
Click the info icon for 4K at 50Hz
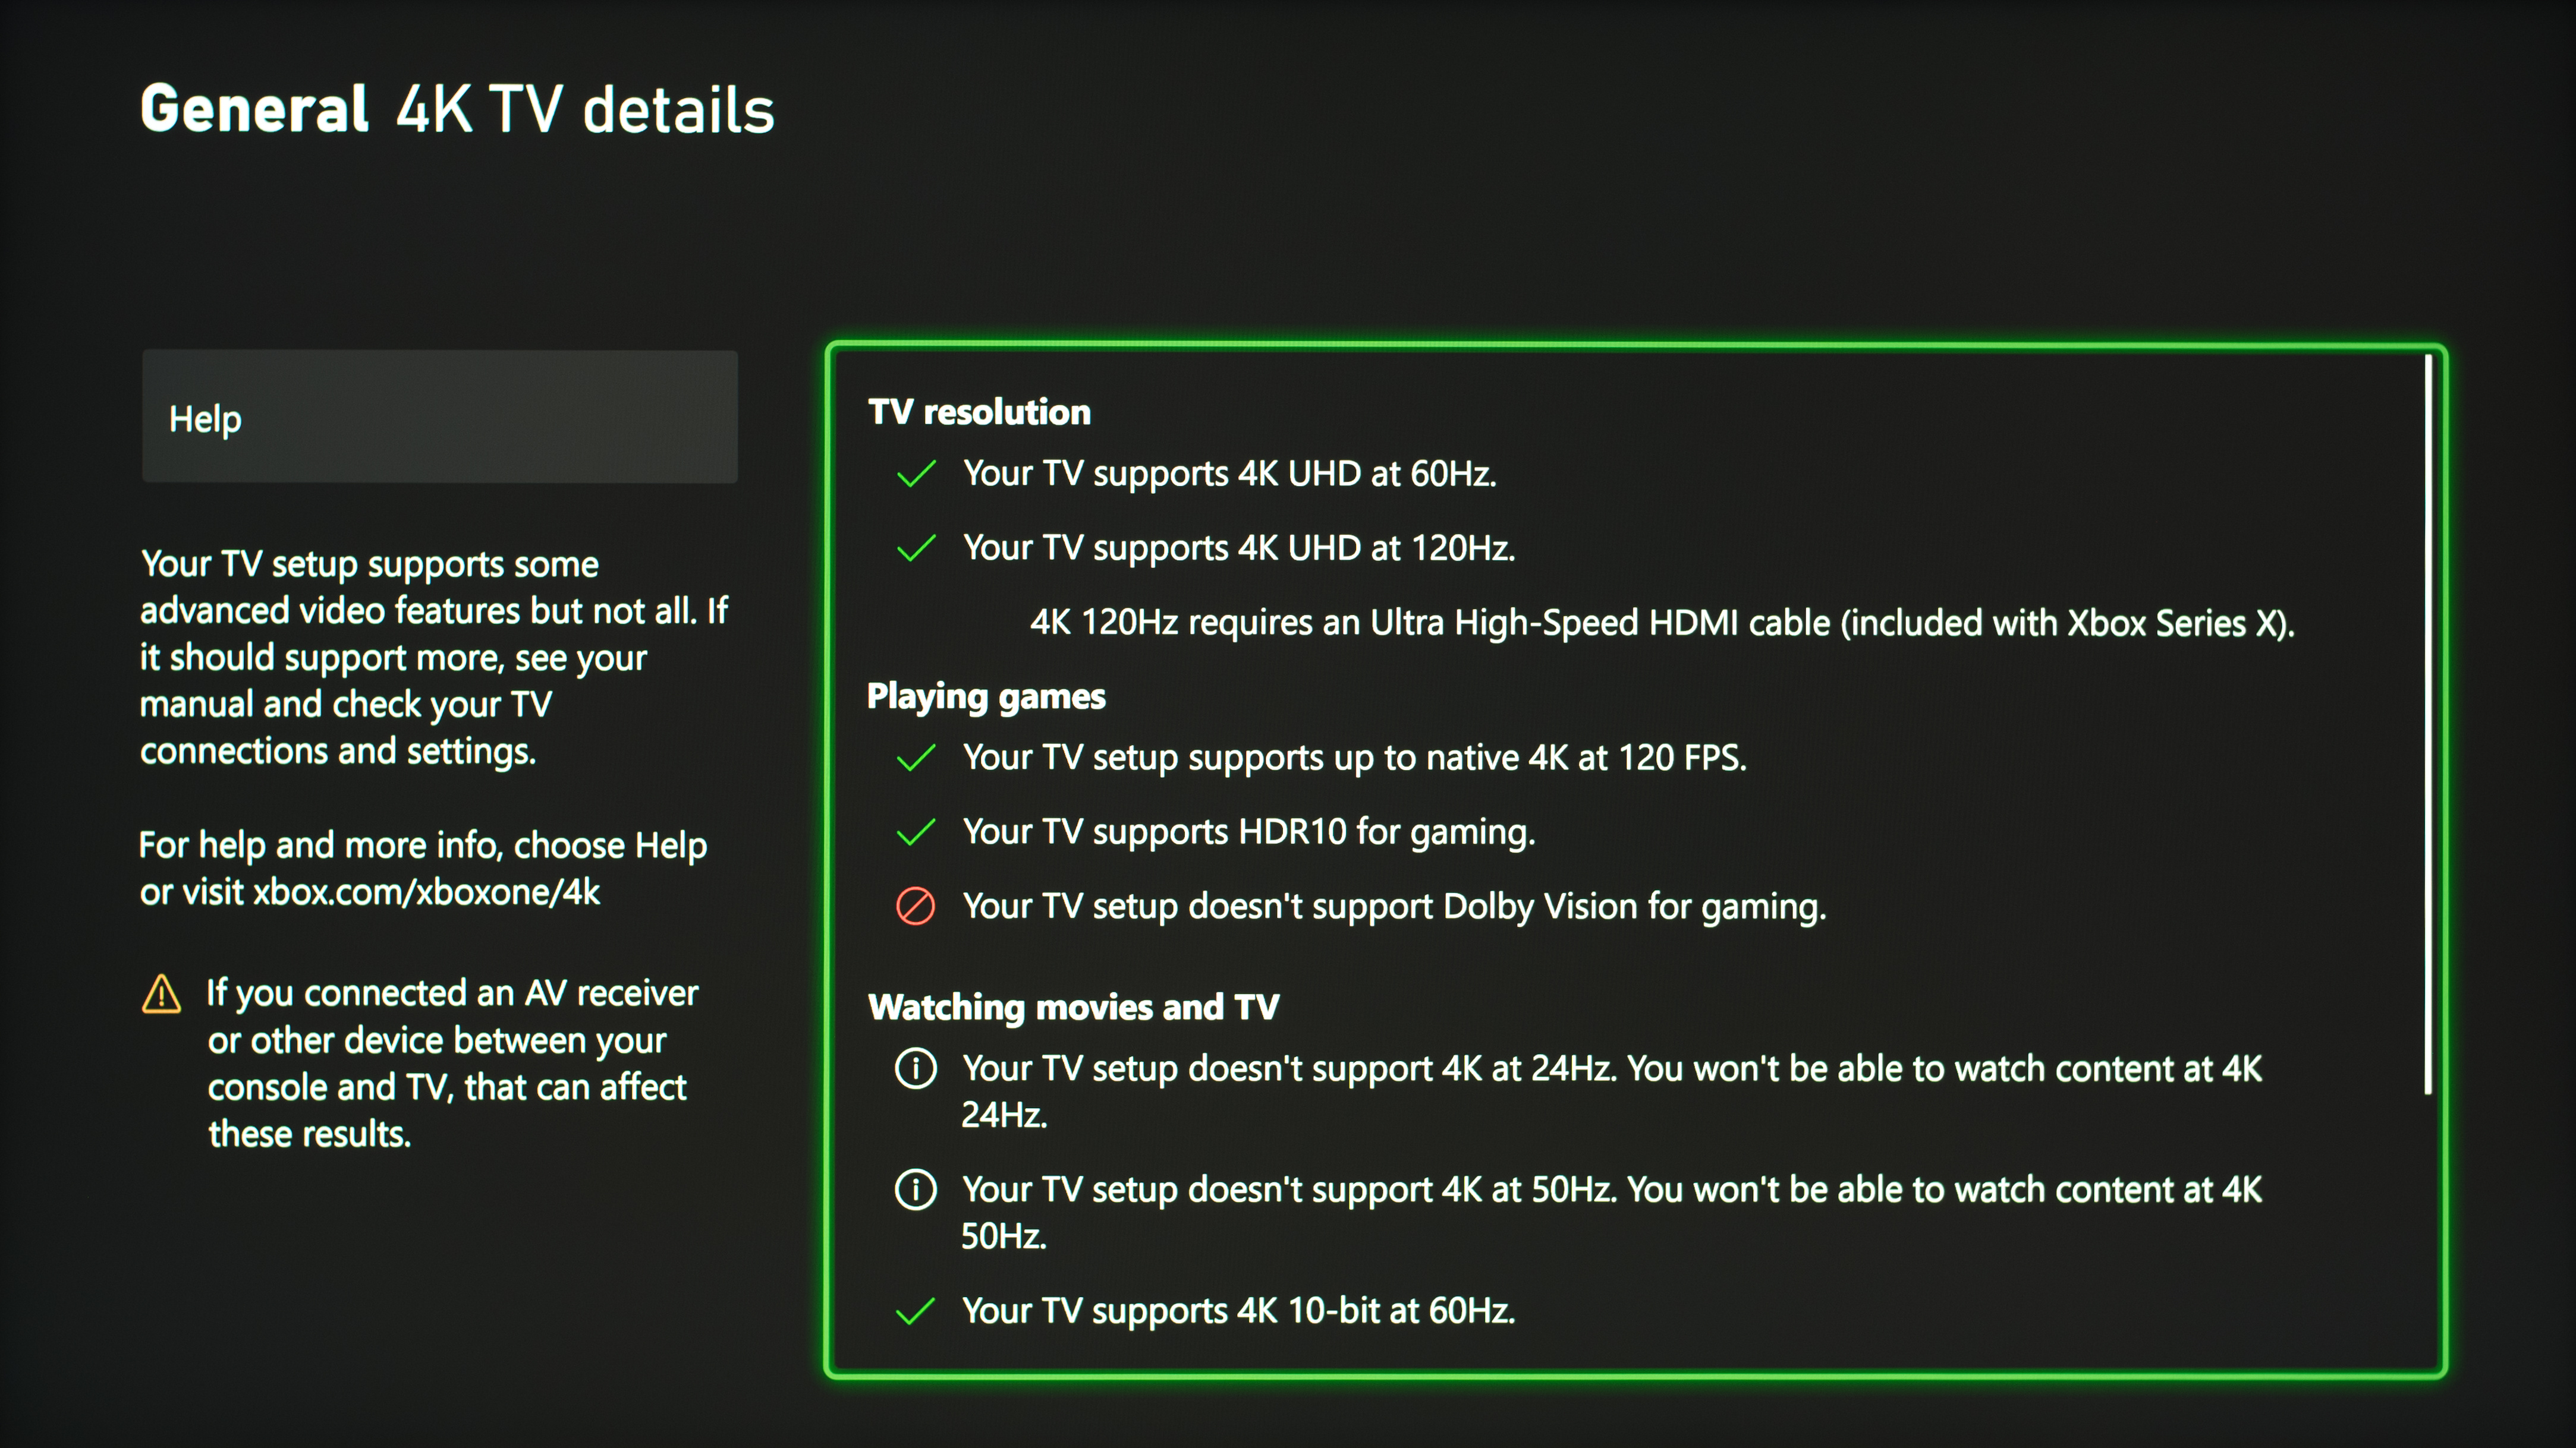click(916, 1189)
